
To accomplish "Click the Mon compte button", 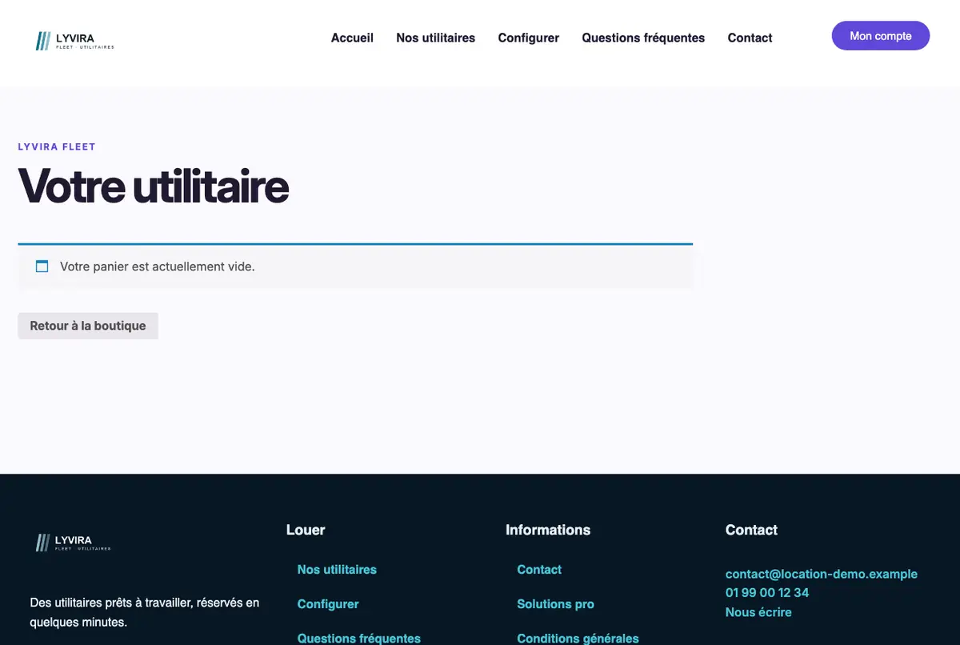I will pos(881,36).
